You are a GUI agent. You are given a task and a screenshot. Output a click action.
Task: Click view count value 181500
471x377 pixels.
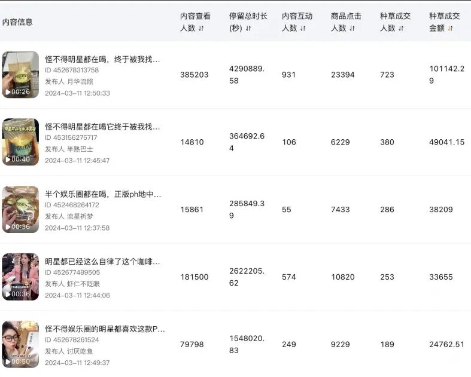click(195, 277)
